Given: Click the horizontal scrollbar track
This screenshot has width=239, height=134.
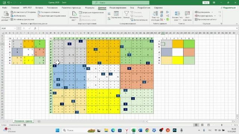Looking at the screenshot, I should [x=190, y=121].
